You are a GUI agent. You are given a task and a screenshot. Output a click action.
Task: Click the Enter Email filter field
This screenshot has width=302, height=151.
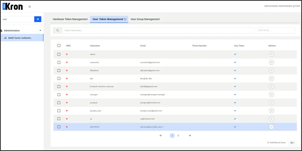pos(276,31)
